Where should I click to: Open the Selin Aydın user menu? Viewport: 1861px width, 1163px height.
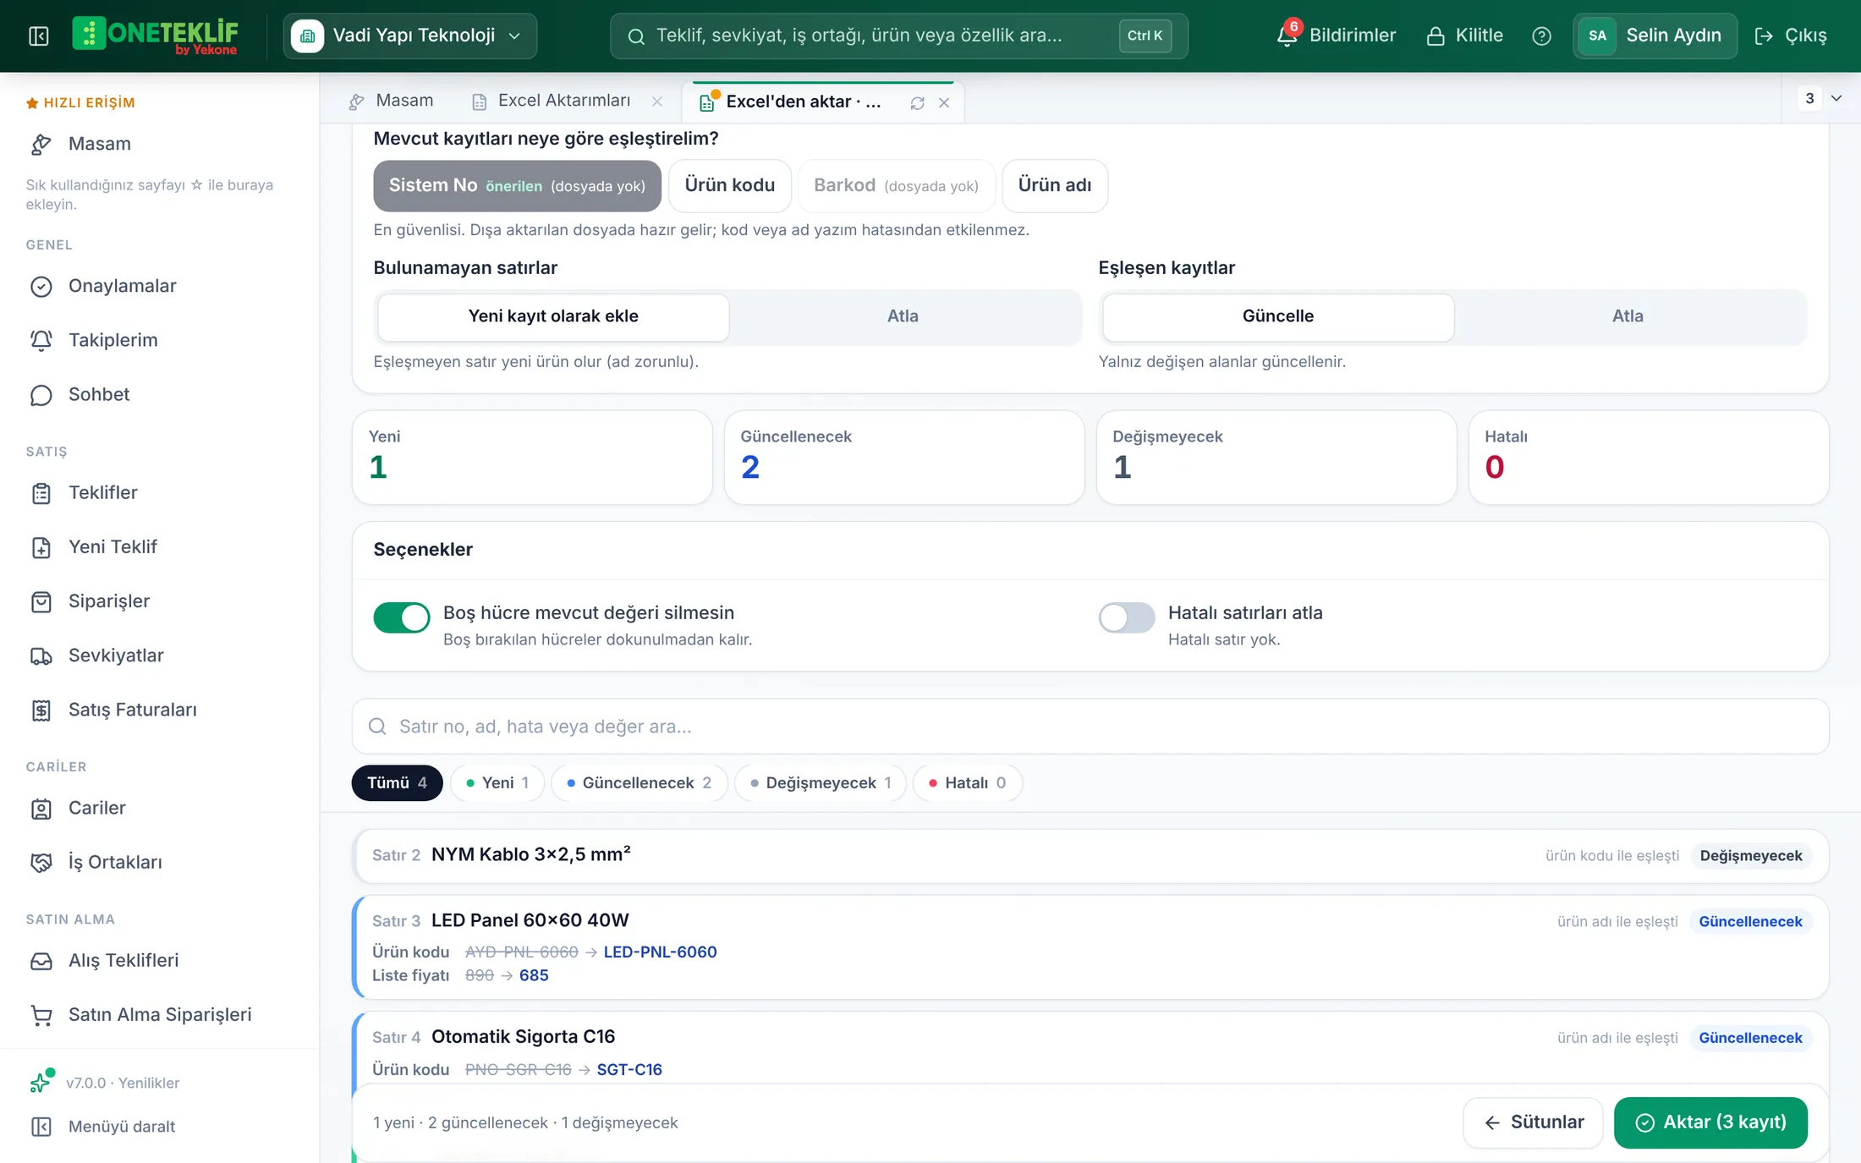1655,36
